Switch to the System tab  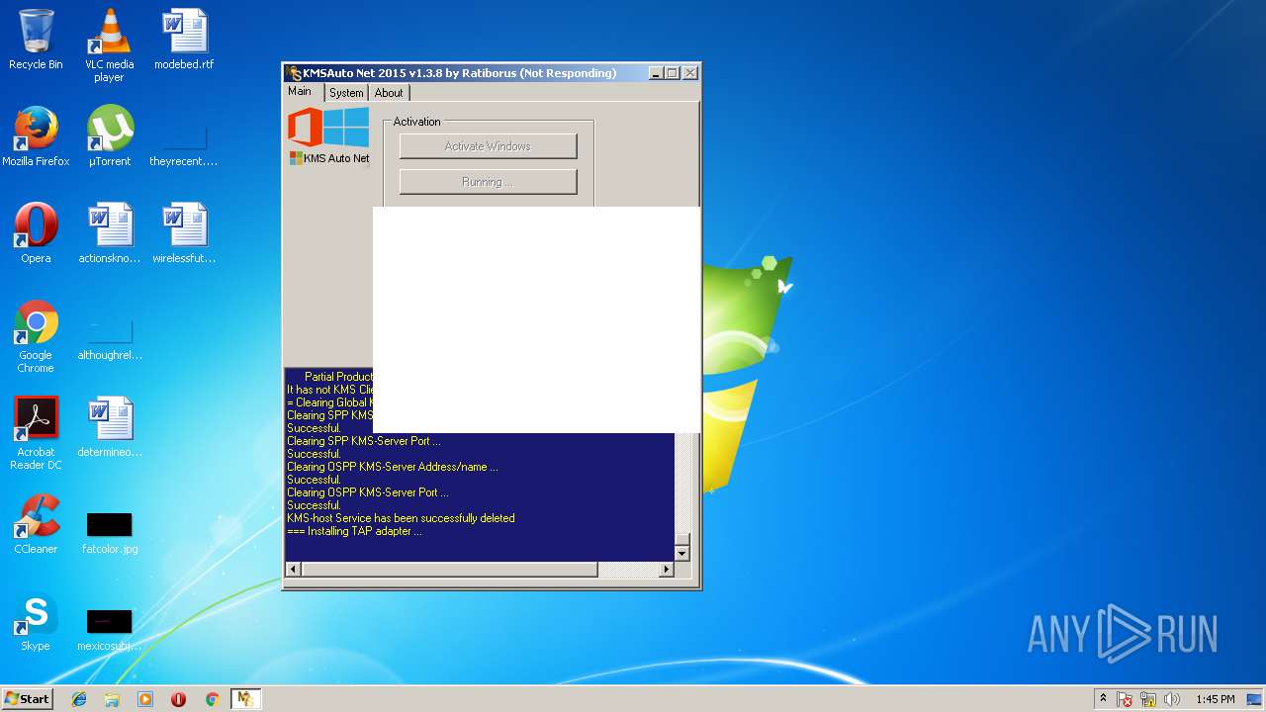pos(346,93)
